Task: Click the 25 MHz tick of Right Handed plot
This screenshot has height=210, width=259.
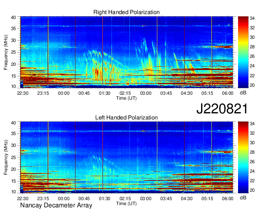Action: pos(13,52)
